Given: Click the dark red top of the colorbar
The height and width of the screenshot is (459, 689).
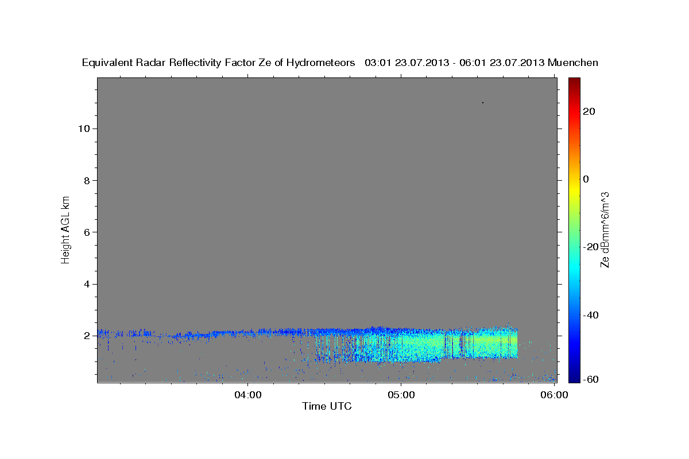Looking at the screenshot, I should (574, 82).
